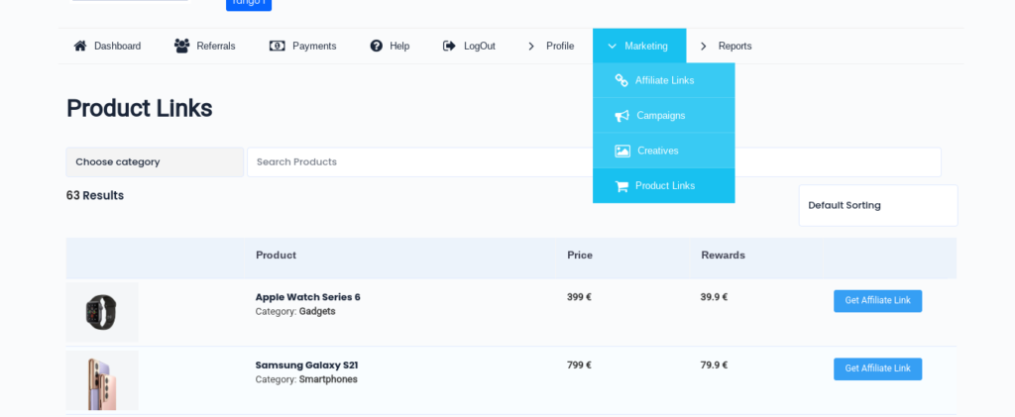Open the Default Sorting dropdown
The image size is (1015, 417).
coord(878,206)
